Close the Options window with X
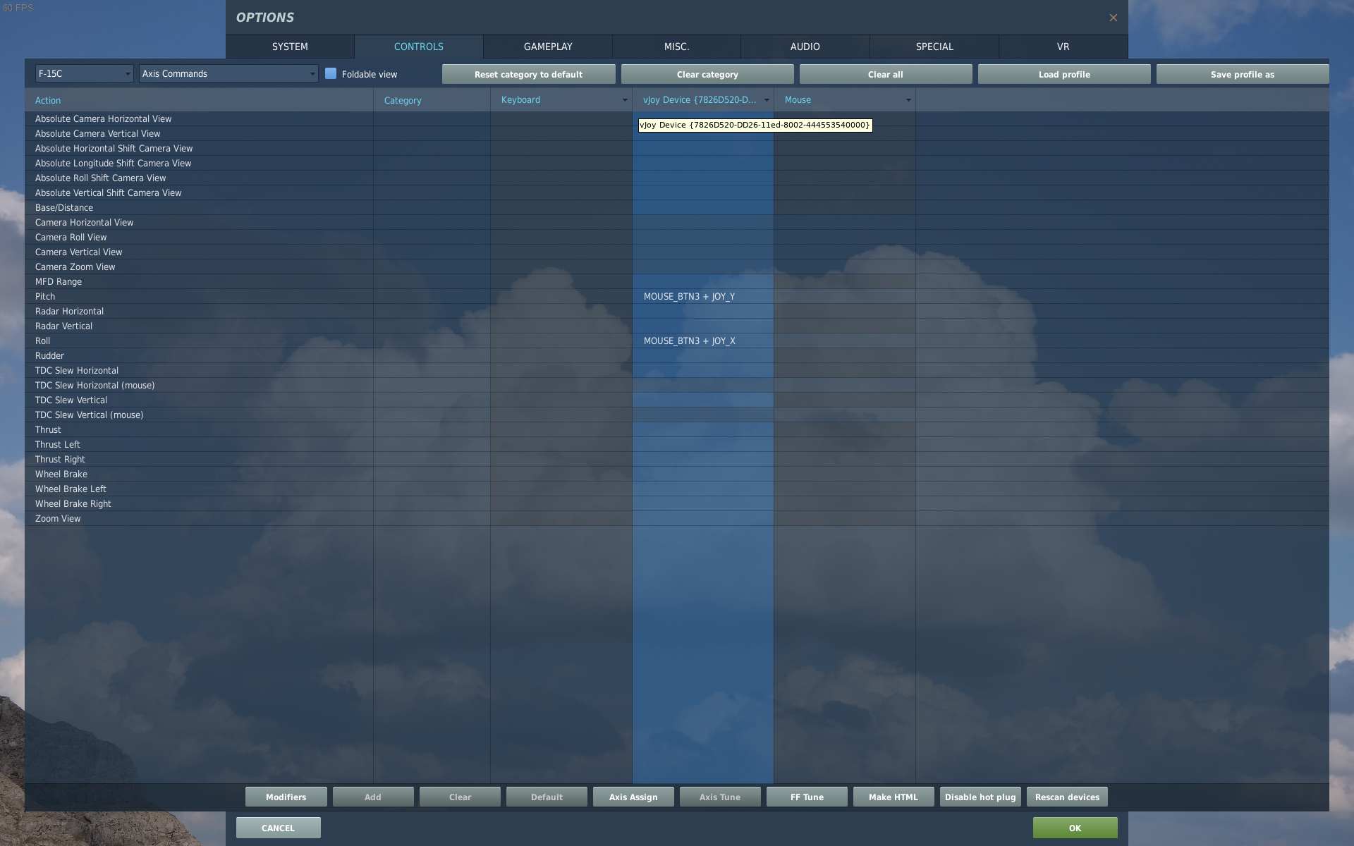1354x846 pixels. 1113,18
